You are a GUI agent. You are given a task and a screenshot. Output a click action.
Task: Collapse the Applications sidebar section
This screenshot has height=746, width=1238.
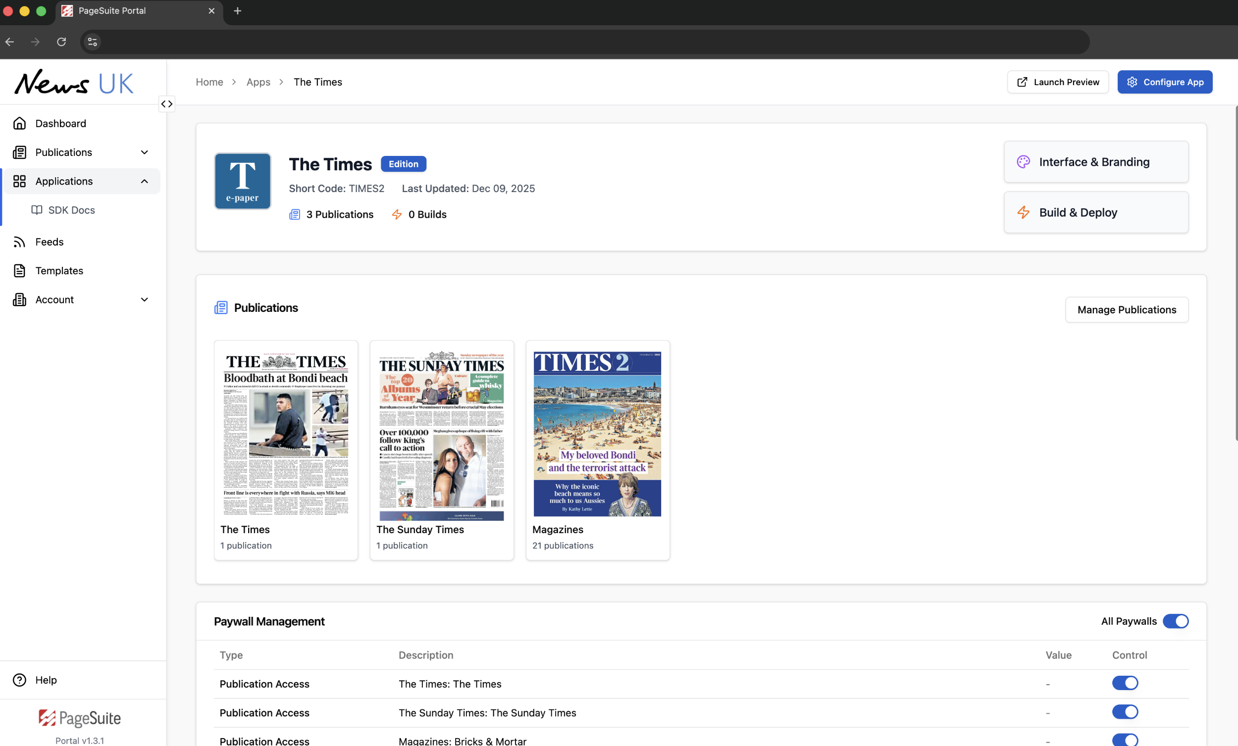144,181
